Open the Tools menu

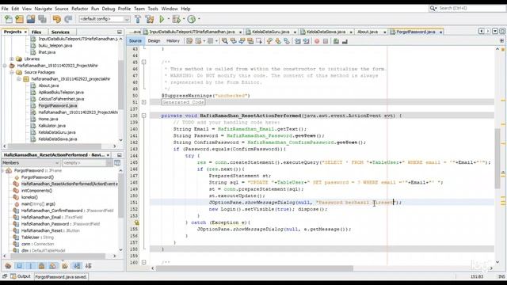point(153,9)
